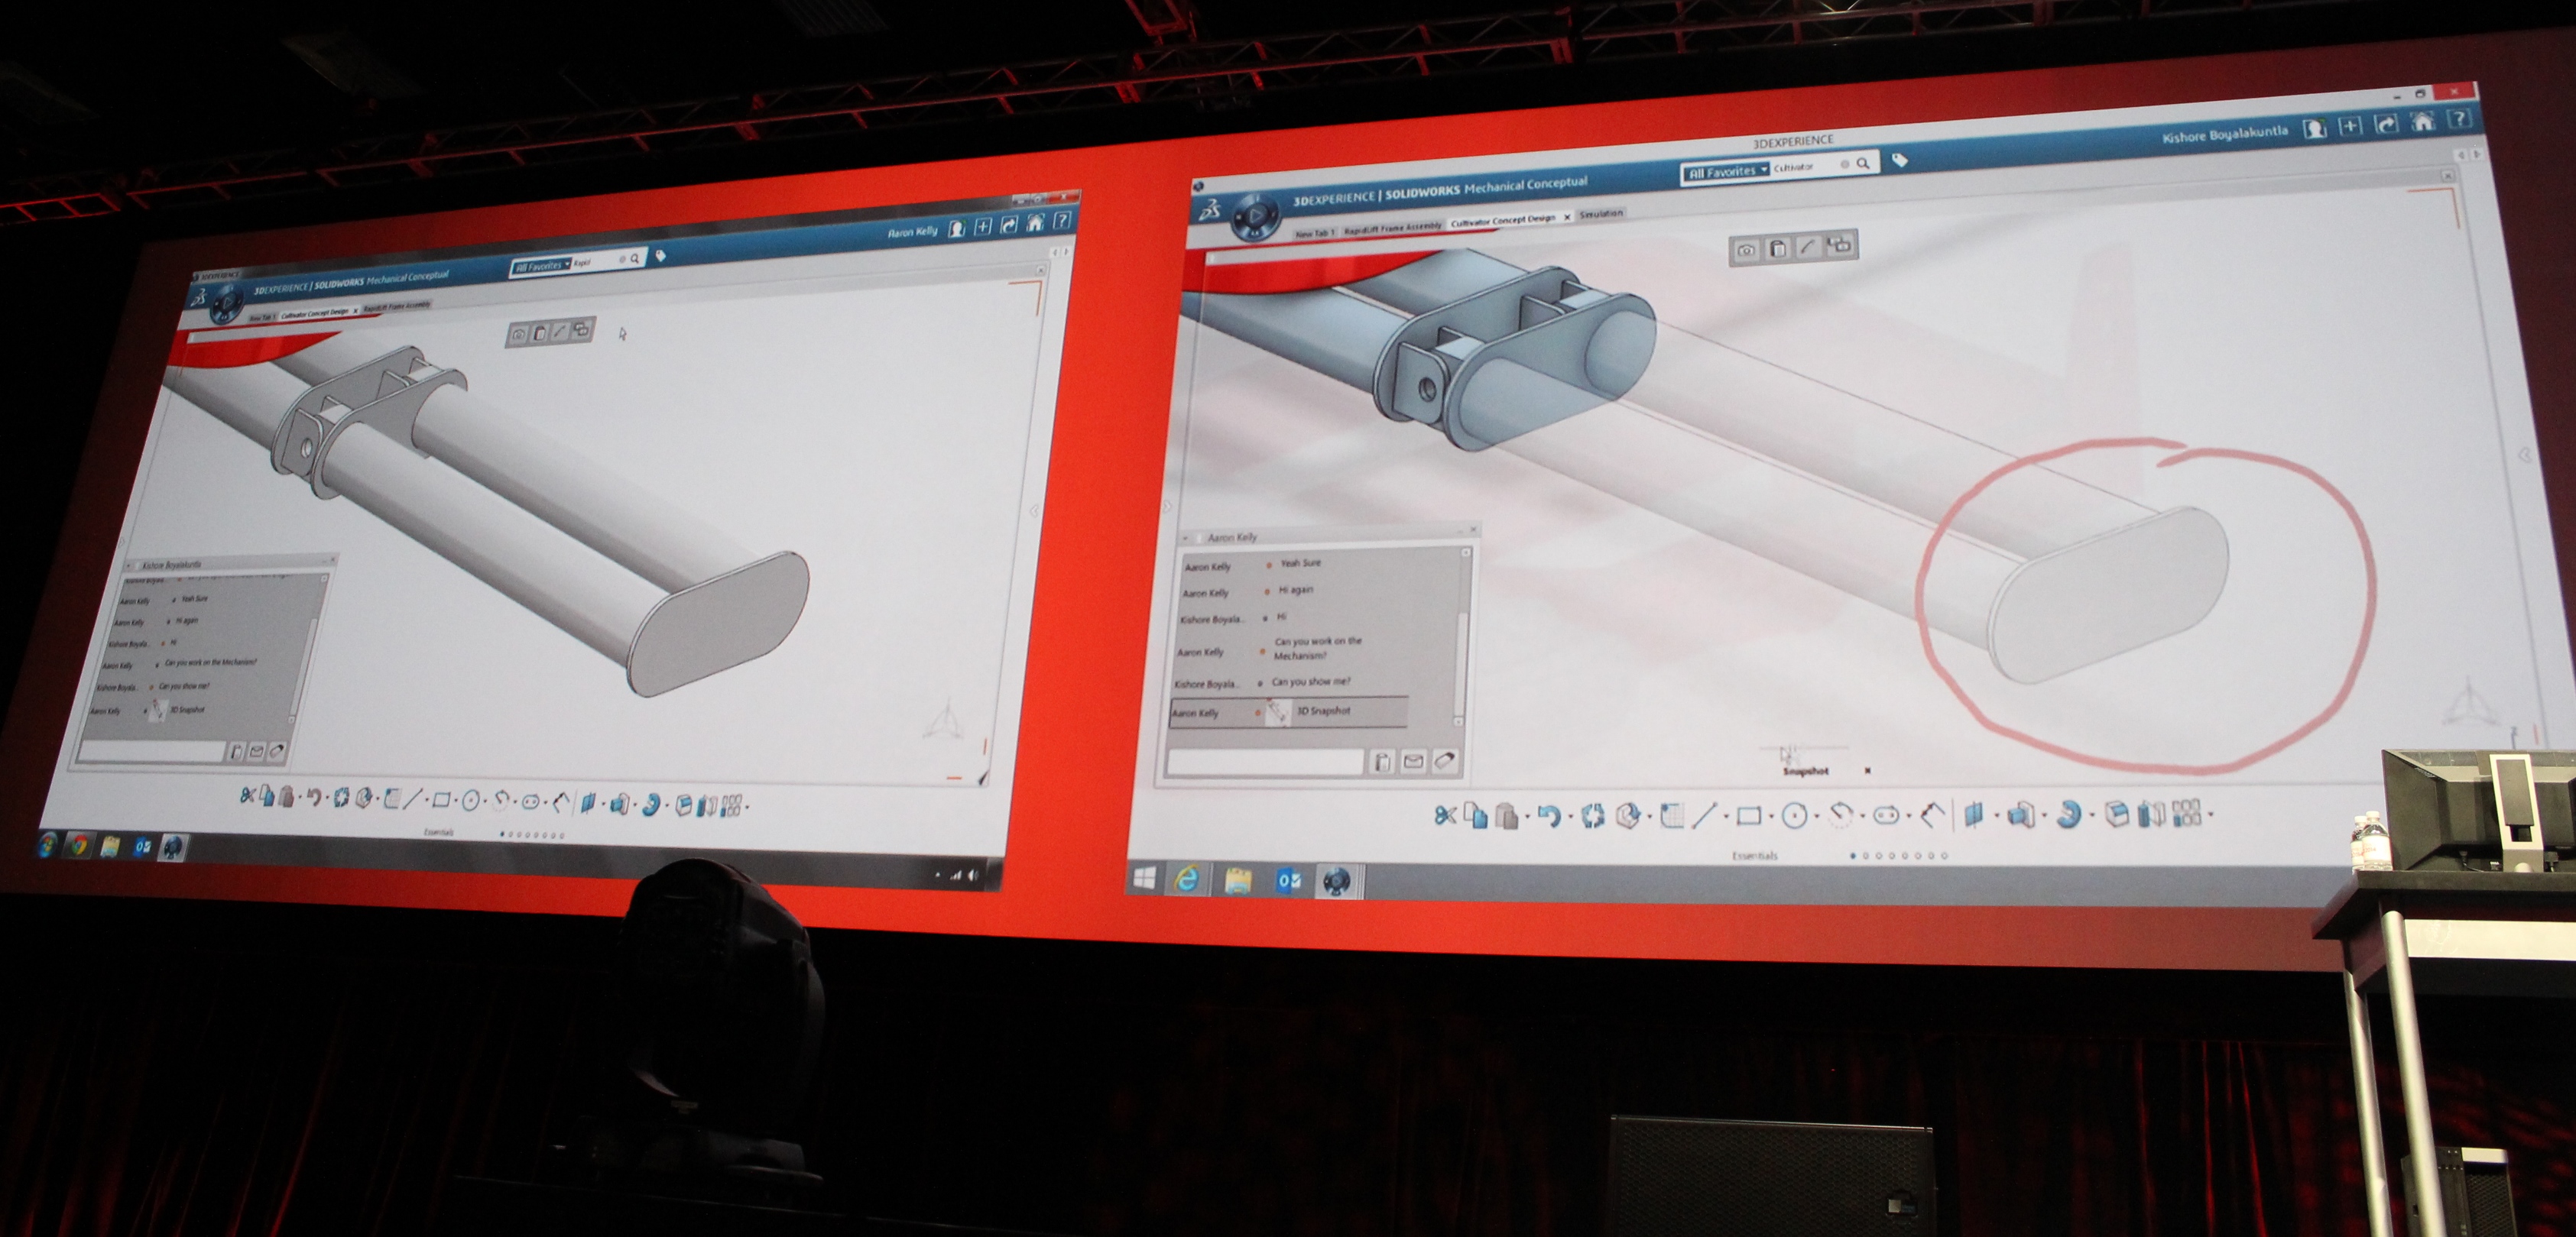Click eraser icon in Kishore's chat panel
The height and width of the screenshot is (1237, 2576).
coord(1444,760)
